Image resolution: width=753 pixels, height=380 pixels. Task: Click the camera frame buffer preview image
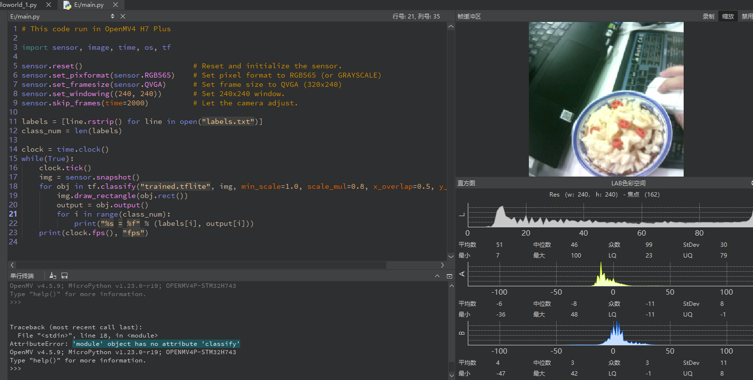pos(606,99)
